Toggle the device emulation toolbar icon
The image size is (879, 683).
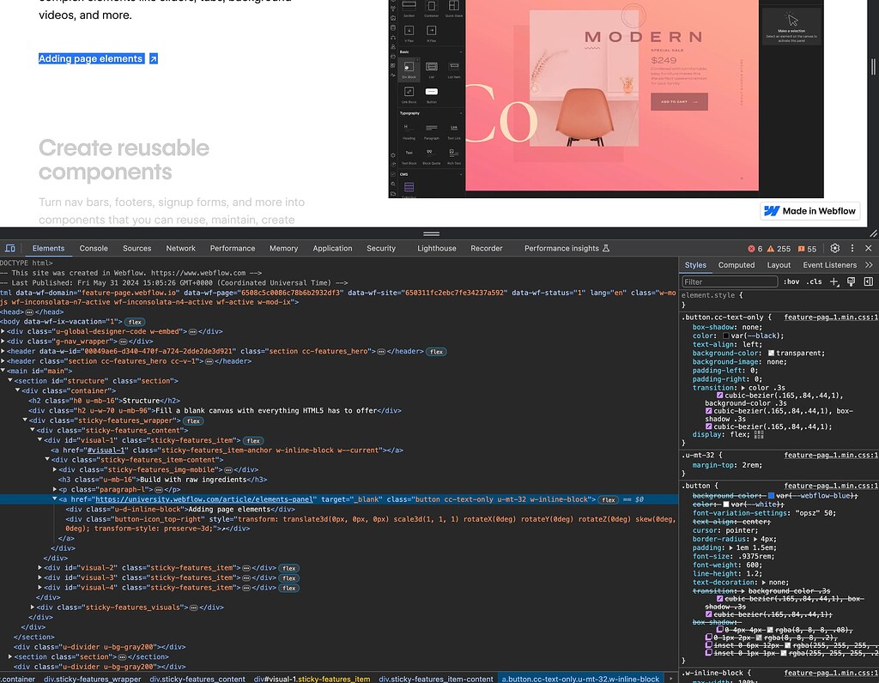tap(11, 249)
